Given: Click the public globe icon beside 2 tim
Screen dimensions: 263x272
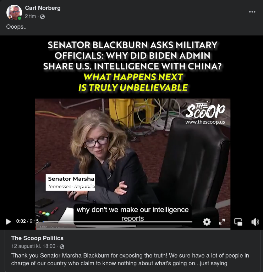Looking at the screenshot, I should point(43,17).
